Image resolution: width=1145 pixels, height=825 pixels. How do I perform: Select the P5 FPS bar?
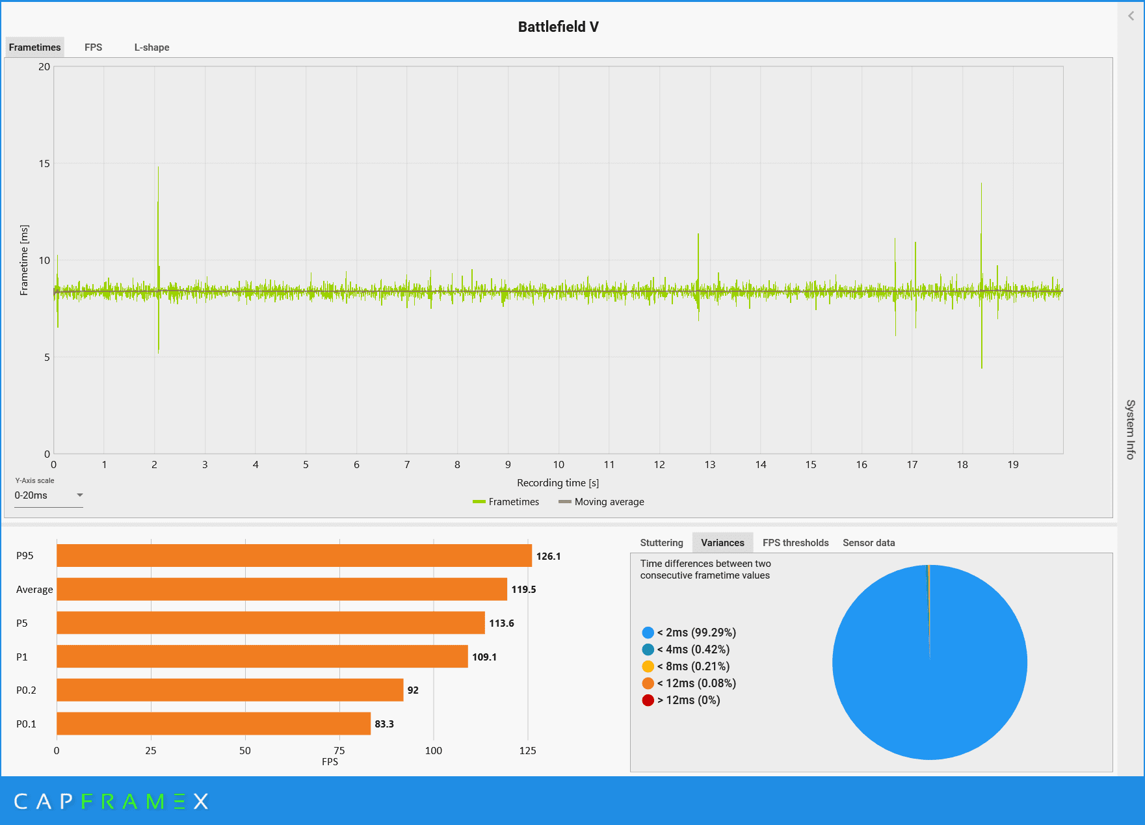click(x=270, y=623)
